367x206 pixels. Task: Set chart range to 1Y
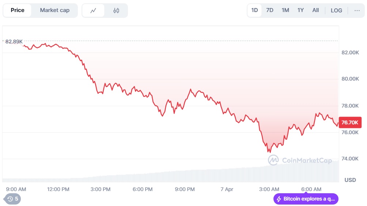click(300, 10)
